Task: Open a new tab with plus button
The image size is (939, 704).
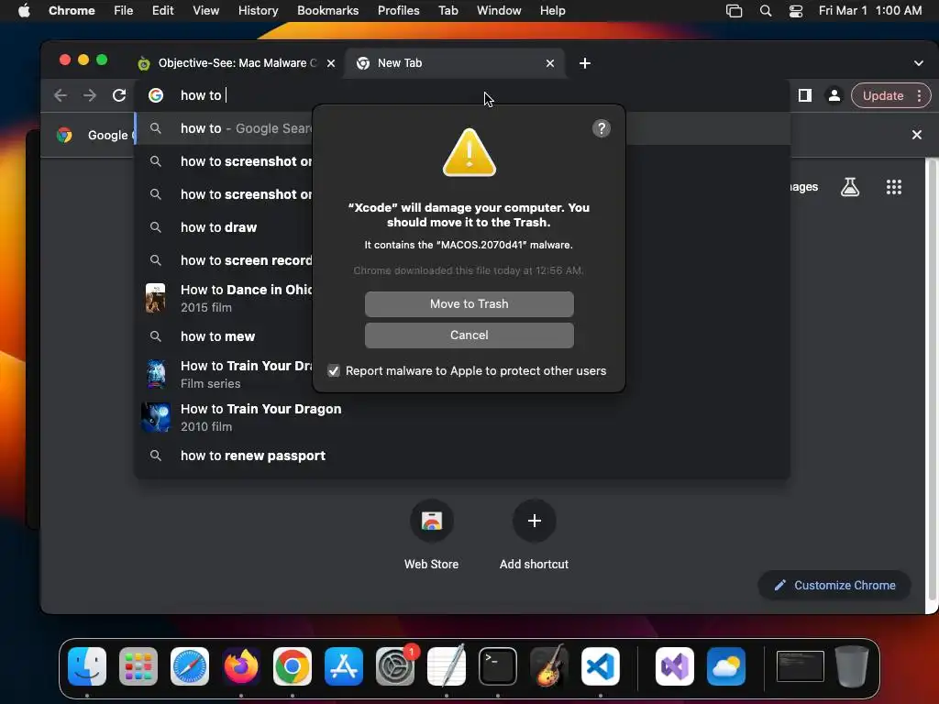Action: [x=585, y=63]
